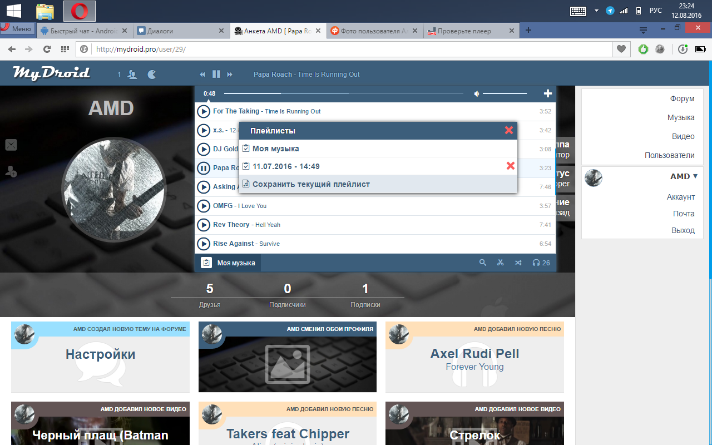Open Музыка in the right sidebar
This screenshot has width=712, height=445.
point(681,117)
